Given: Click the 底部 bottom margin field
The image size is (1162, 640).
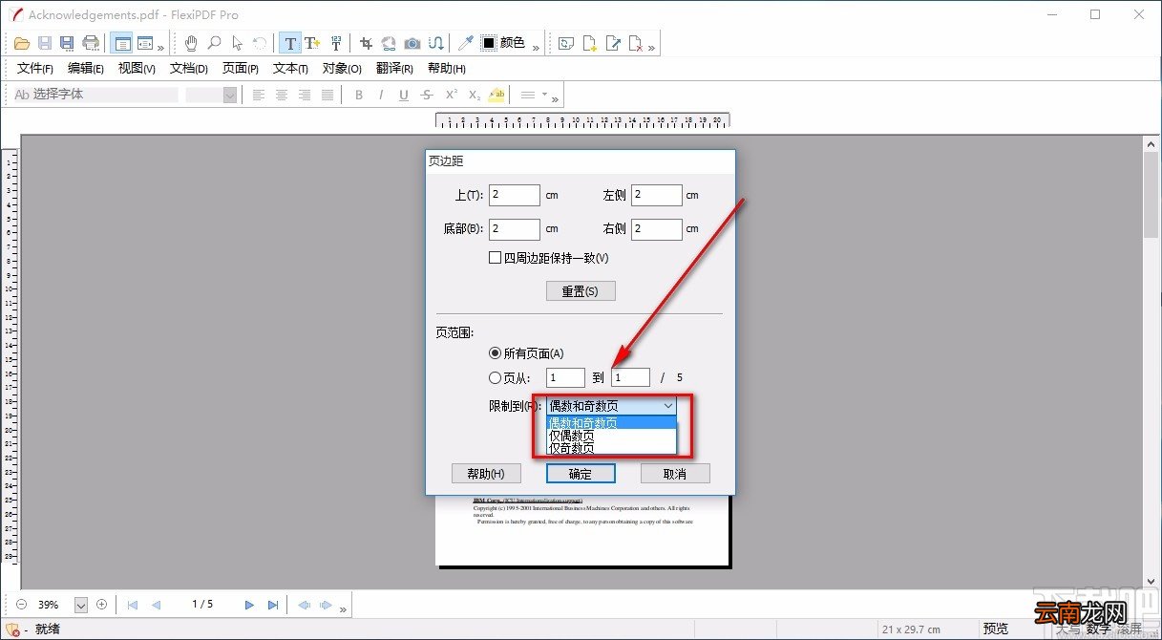Looking at the screenshot, I should pyautogui.click(x=515, y=229).
